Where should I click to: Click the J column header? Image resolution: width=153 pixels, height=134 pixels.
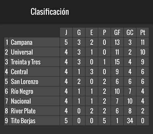tap(66, 32)
